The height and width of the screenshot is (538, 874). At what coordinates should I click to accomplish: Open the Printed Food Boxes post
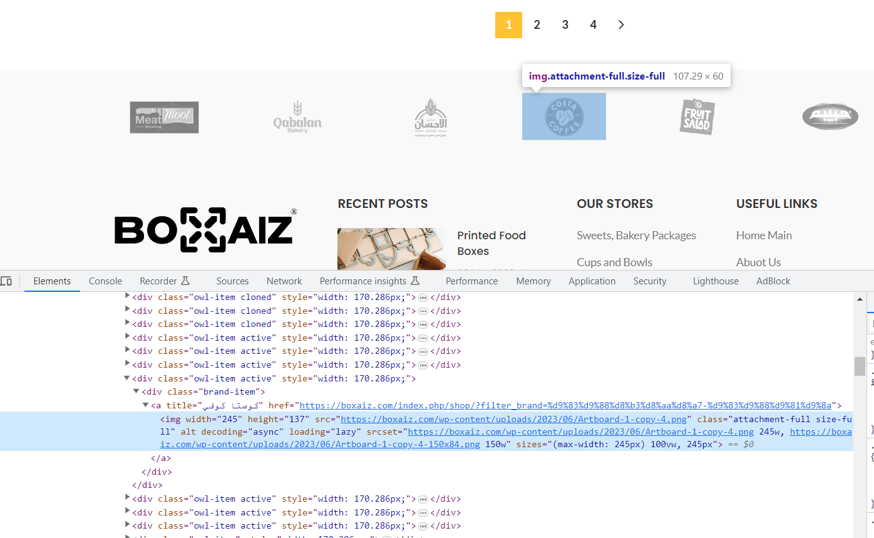pyautogui.click(x=491, y=243)
